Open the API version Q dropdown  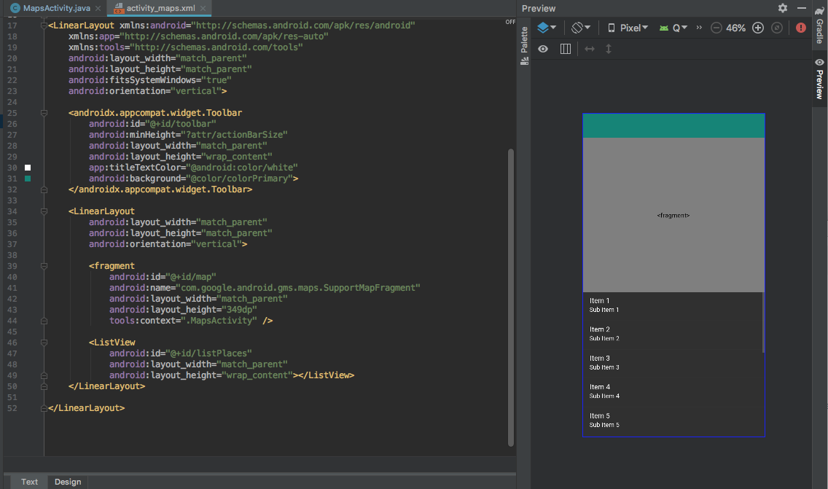click(673, 28)
